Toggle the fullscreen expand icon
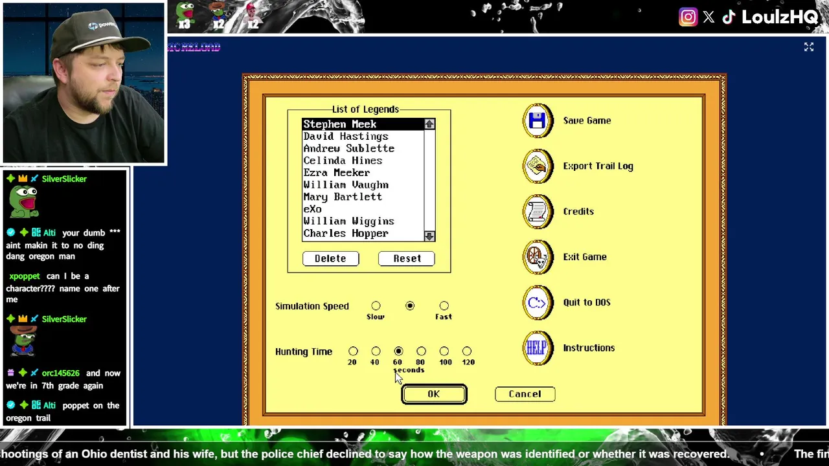The image size is (829, 466). coord(809,47)
